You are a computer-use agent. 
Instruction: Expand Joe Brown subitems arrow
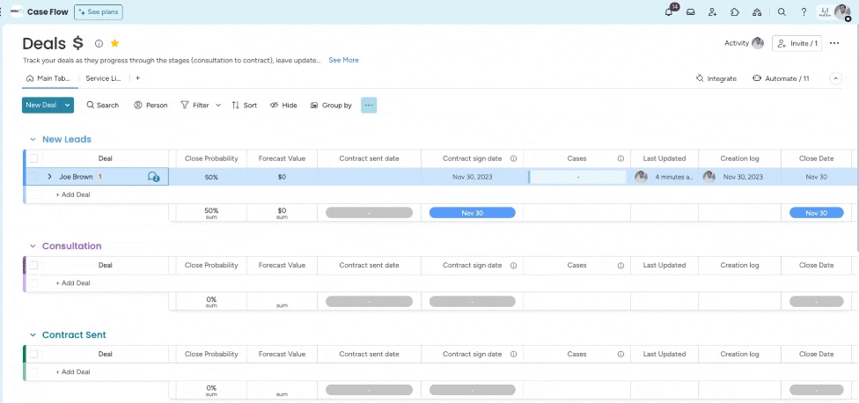tap(49, 177)
